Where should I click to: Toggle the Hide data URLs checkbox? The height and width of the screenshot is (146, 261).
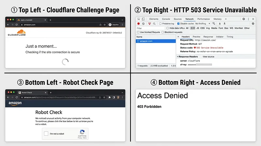click(168, 28)
